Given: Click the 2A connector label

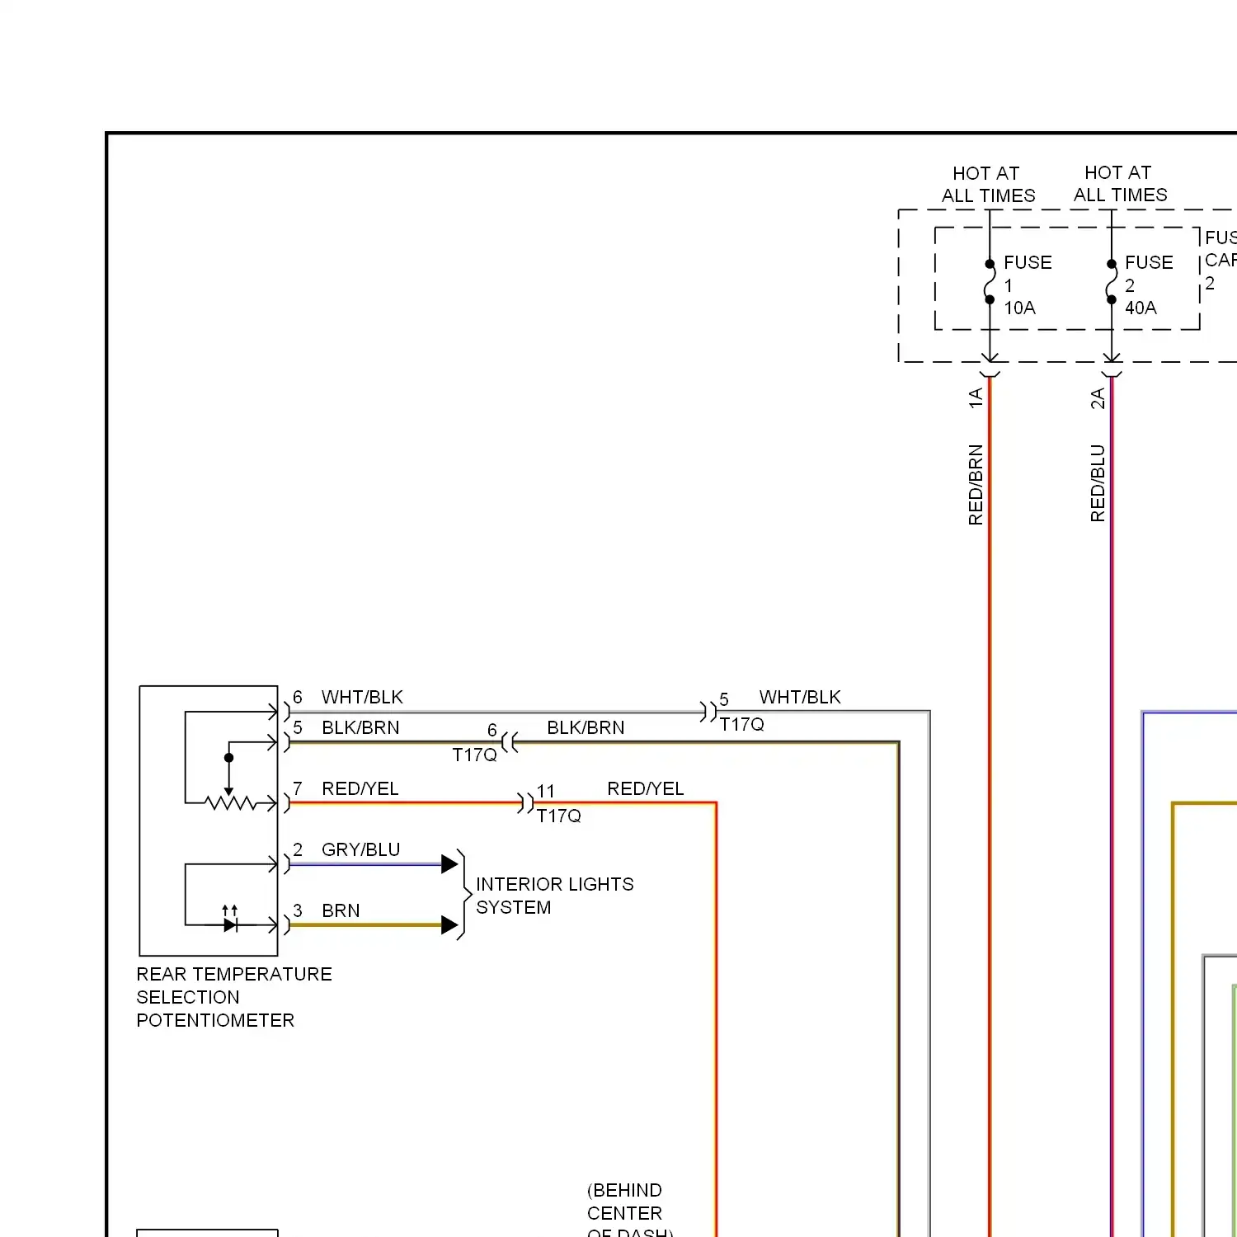Looking at the screenshot, I should (1098, 398).
